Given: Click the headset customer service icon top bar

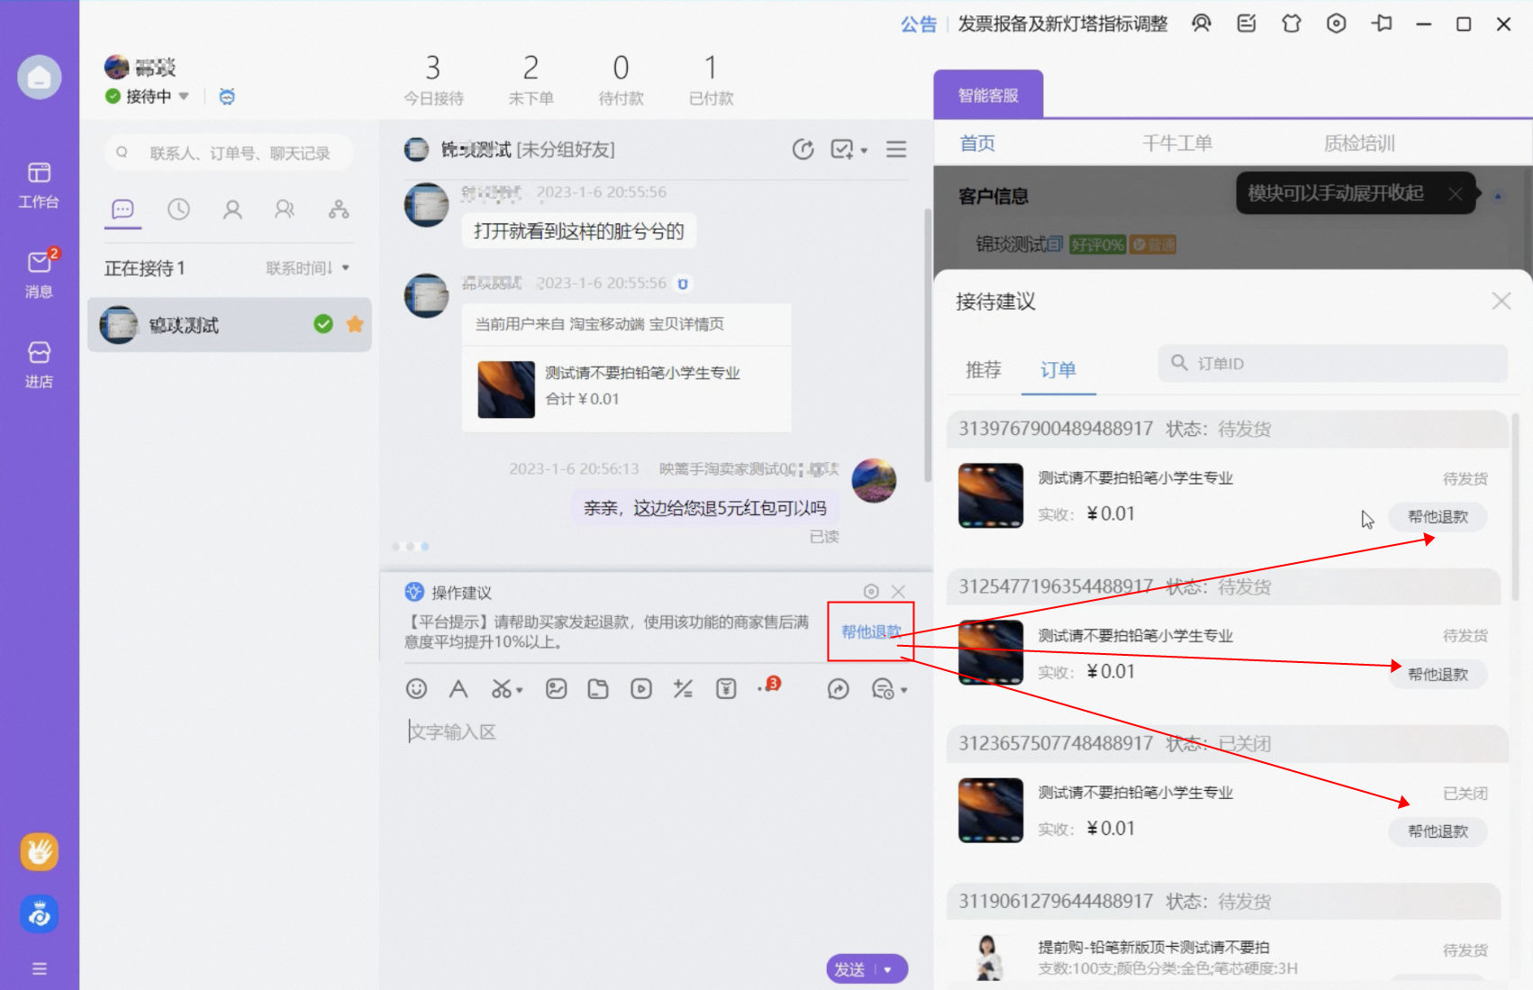Looking at the screenshot, I should [x=1202, y=23].
